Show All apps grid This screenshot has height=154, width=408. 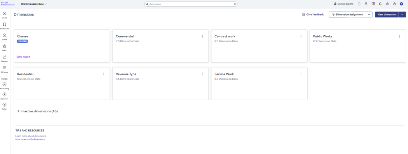pyautogui.click(x=4, y=69)
